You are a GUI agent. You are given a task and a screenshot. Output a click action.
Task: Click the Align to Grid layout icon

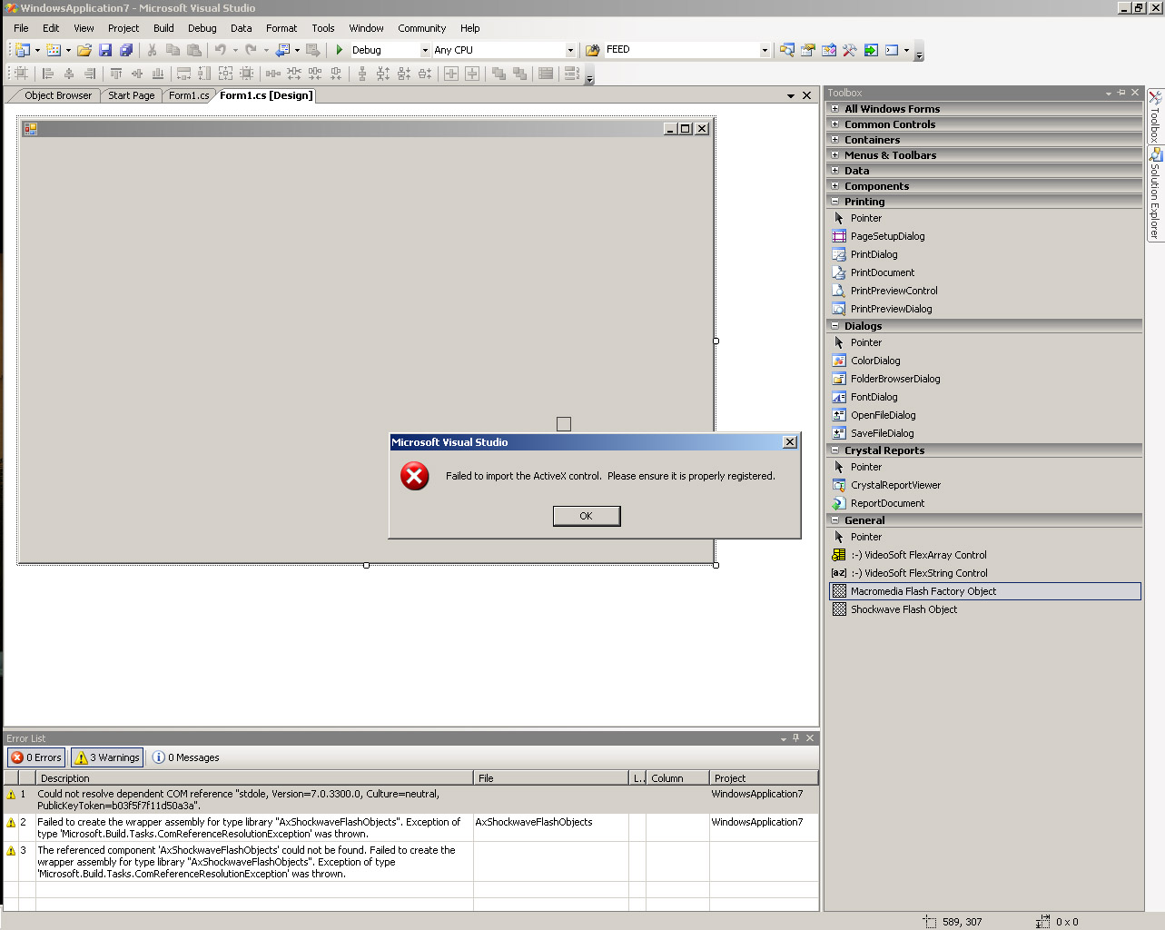(x=22, y=74)
